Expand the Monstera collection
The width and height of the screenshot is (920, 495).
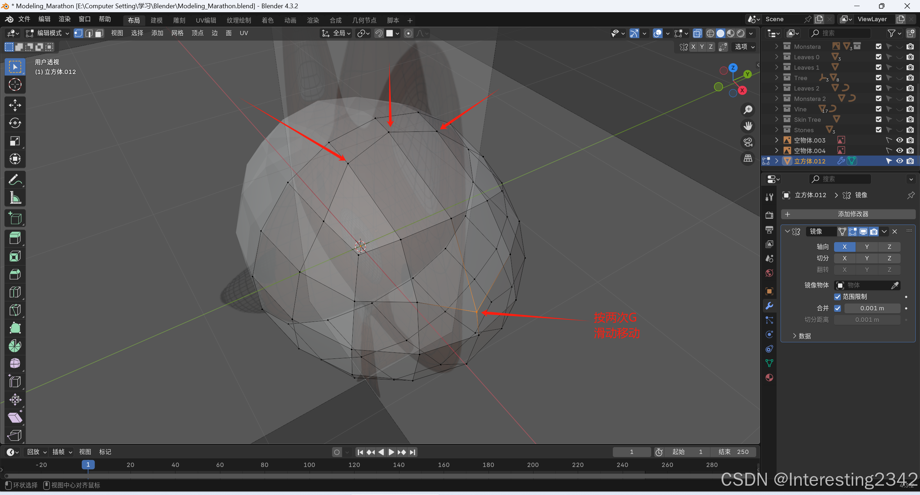pyautogui.click(x=777, y=46)
